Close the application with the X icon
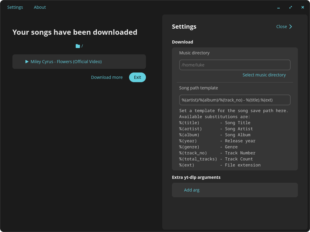The width and height of the screenshot is (310, 232). [302, 8]
